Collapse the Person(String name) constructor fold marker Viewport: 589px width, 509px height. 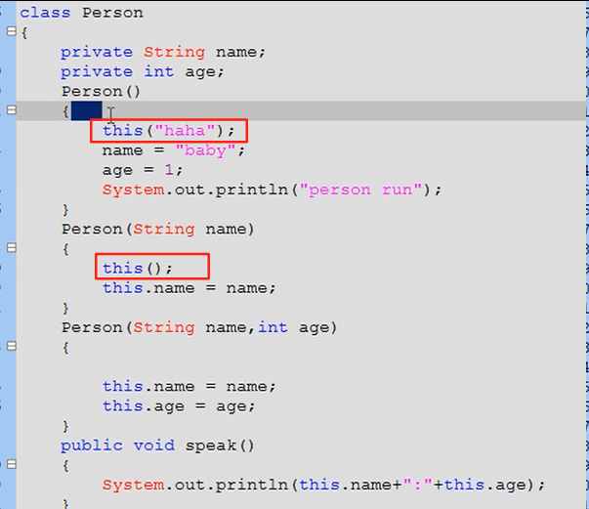(x=12, y=248)
